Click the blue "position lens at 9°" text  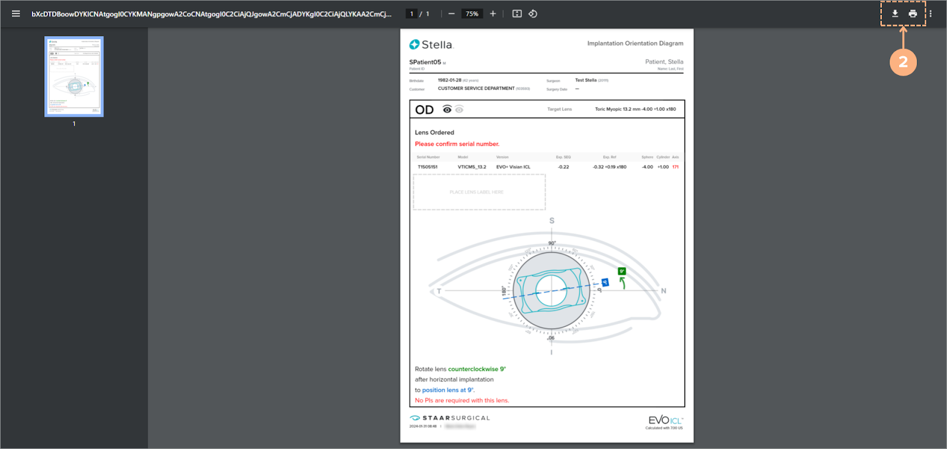447,390
